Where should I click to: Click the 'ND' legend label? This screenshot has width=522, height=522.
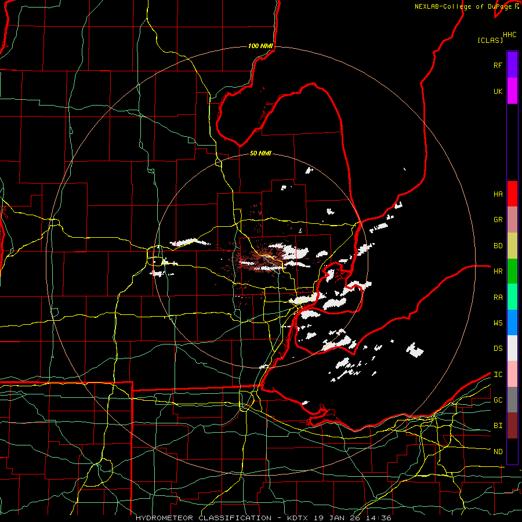coord(498,451)
